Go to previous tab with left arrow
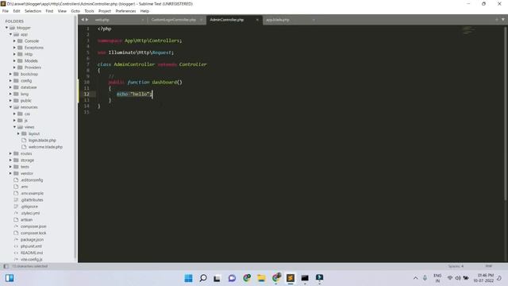This screenshot has width=508, height=286. (83, 20)
